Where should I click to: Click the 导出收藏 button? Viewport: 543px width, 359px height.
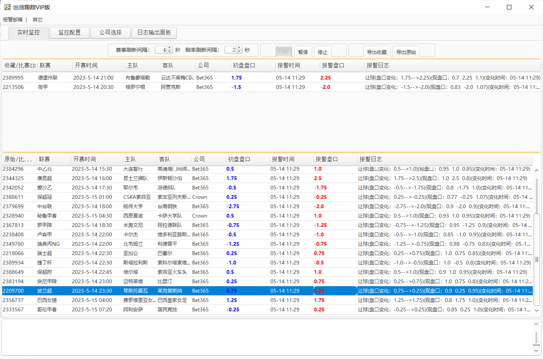377,52
